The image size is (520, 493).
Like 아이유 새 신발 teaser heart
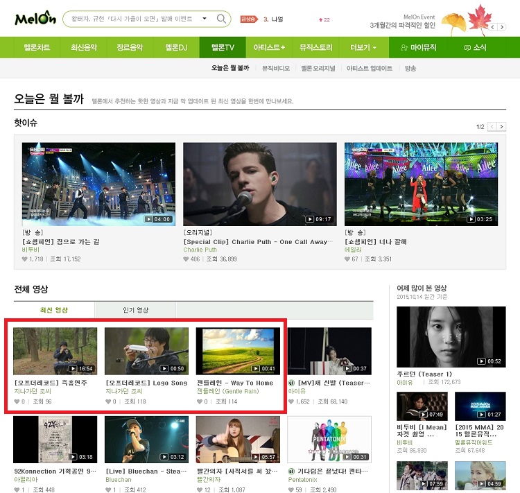291,401
